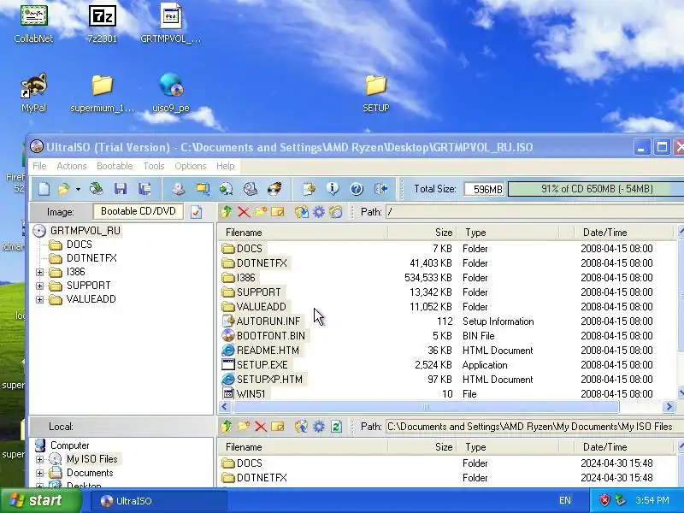The width and height of the screenshot is (684, 513).
Task: Click the scroll-left arrow of image list
Action: pos(225,407)
